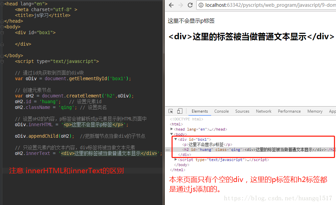The height and width of the screenshot is (205, 336).
Task: Click the site info icon in the address bar
Action: point(201,5)
